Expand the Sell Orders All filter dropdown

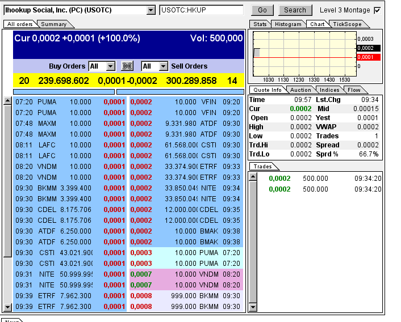164,66
